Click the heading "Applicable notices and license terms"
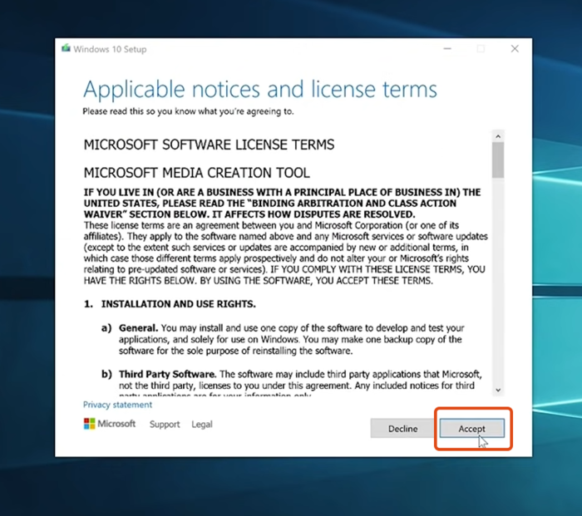This screenshot has height=516, width=582. tap(259, 90)
